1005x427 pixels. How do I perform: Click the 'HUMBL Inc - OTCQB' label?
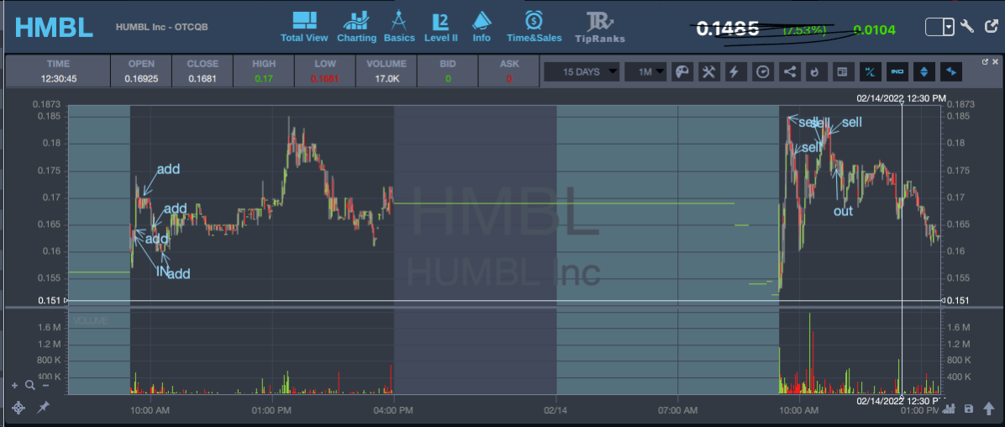[161, 27]
